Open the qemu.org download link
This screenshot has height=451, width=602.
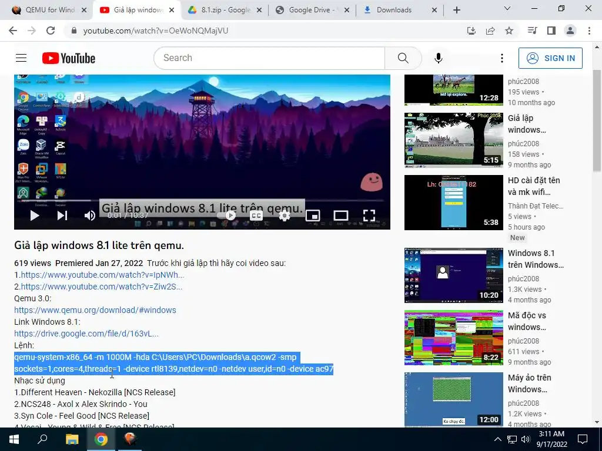pos(95,310)
